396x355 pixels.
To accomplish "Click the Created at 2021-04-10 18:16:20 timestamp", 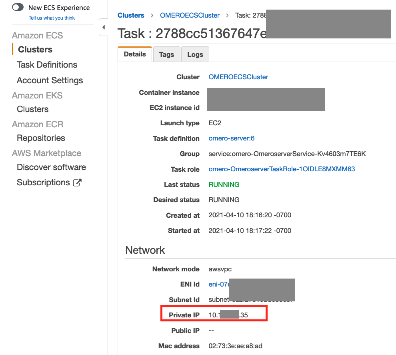I will pyautogui.click(x=250, y=215).
